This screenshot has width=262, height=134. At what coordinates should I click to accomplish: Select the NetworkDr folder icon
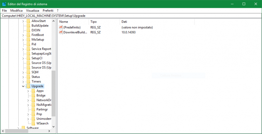pyautogui.click(x=33, y=100)
